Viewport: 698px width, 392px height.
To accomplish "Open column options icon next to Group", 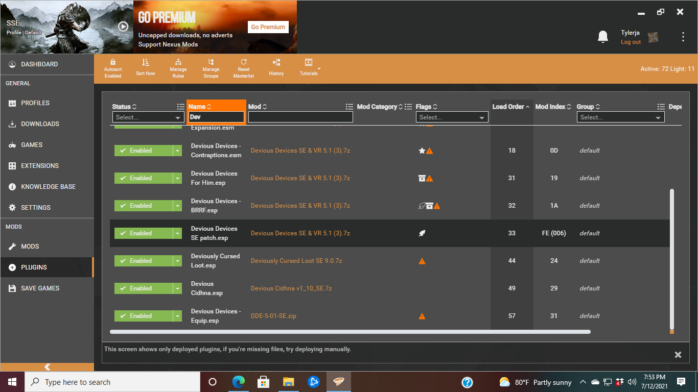I will [x=661, y=107].
